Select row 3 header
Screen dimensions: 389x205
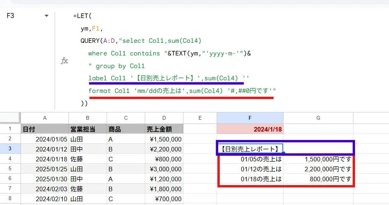(10, 149)
